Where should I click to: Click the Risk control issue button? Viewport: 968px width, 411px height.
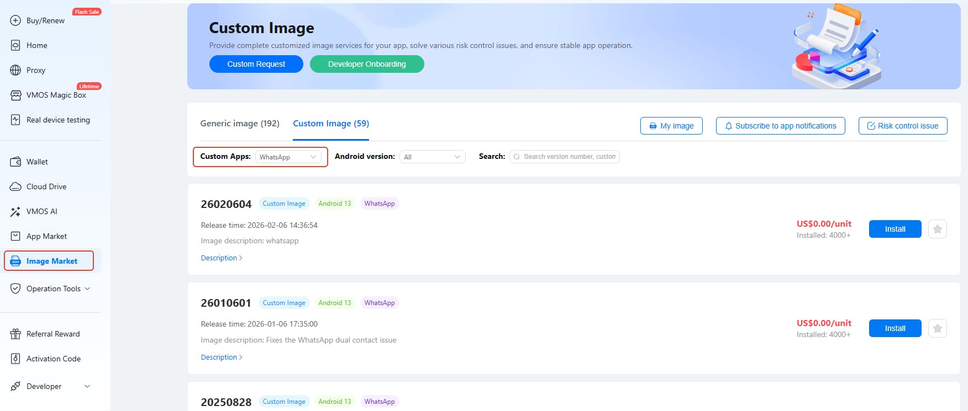[x=903, y=126]
